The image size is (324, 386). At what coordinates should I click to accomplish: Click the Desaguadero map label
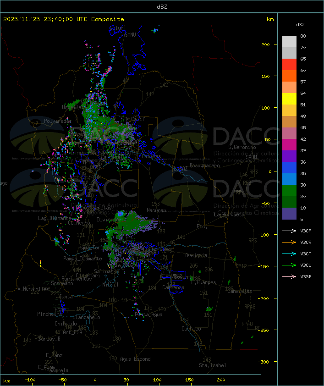(x=204, y=165)
